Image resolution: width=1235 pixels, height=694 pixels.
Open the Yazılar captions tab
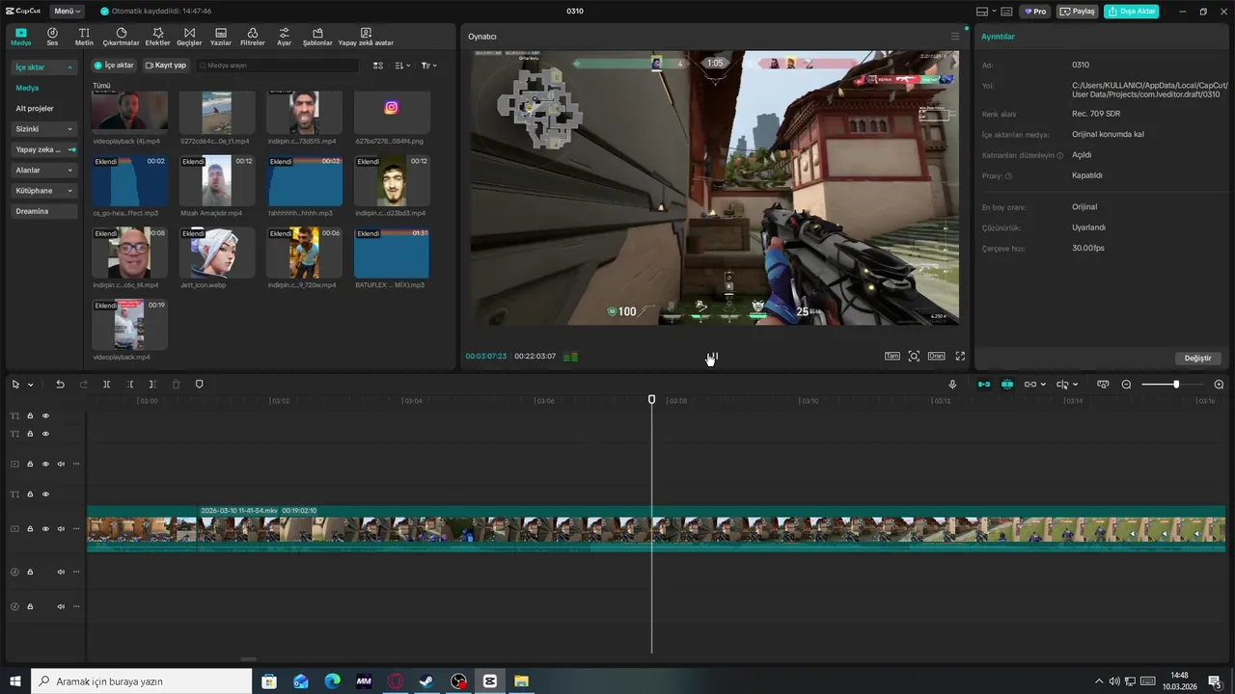(x=221, y=37)
